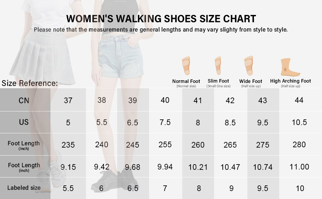
Task: Click US size 10.5 cell
Action: pyautogui.click(x=299, y=122)
